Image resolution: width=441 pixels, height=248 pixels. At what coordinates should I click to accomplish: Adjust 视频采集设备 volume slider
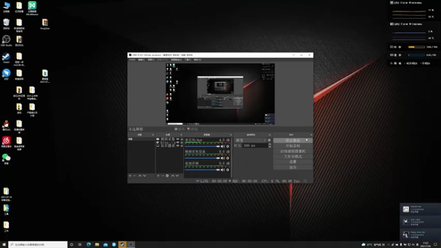point(202,158)
